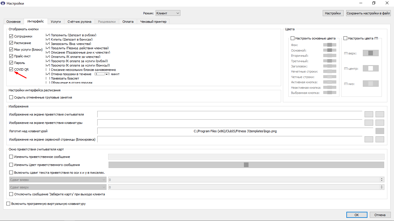Click the Выбранная кнопка color swatch
The height and width of the screenshot is (221, 394).
[330, 93]
